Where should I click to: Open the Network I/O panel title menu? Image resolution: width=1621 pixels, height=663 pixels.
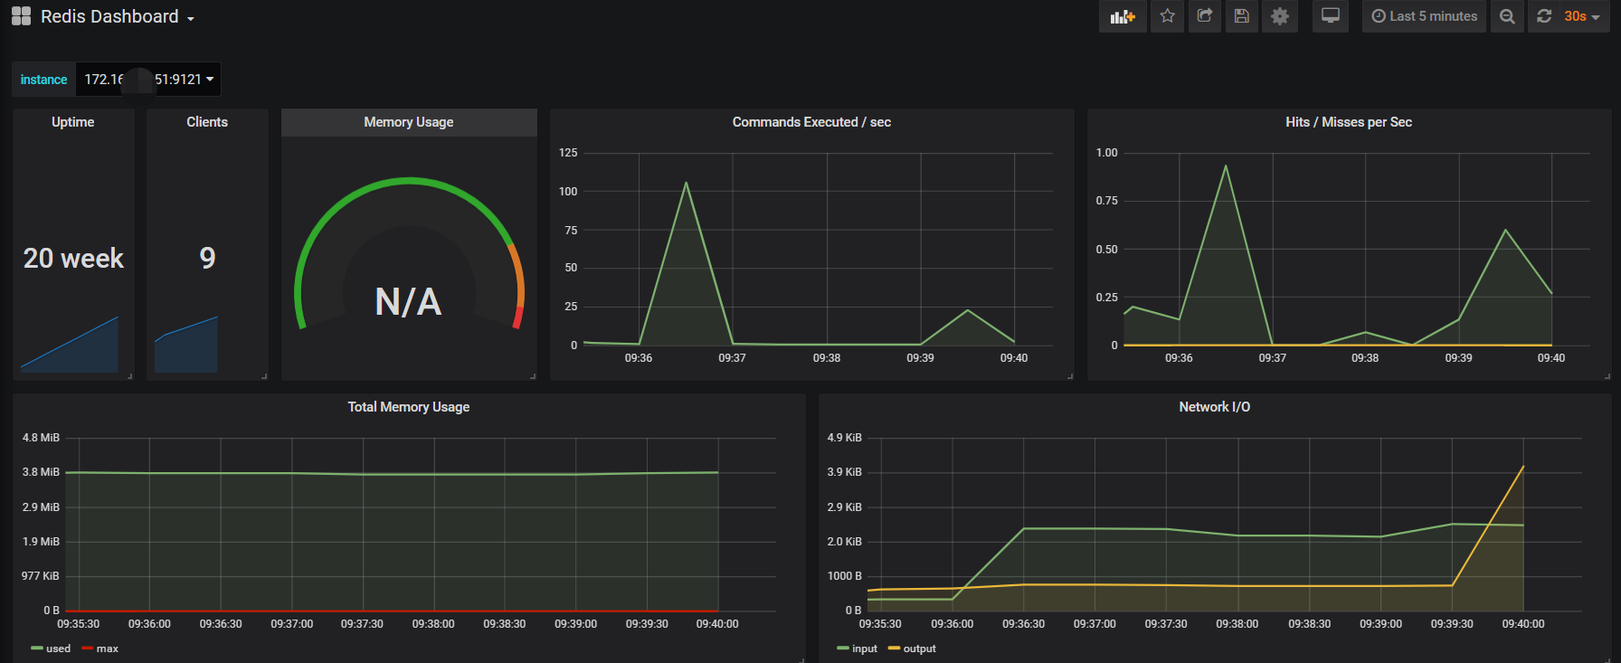[x=1215, y=407]
